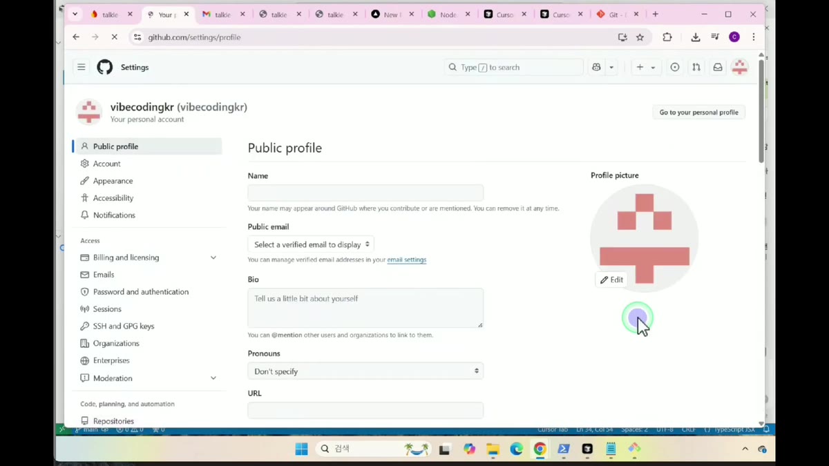Open the create new plus menu
829x466 pixels.
(645, 67)
